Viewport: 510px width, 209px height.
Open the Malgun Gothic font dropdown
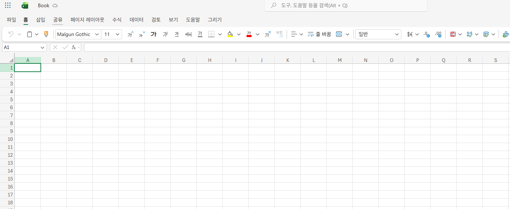(x=97, y=34)
